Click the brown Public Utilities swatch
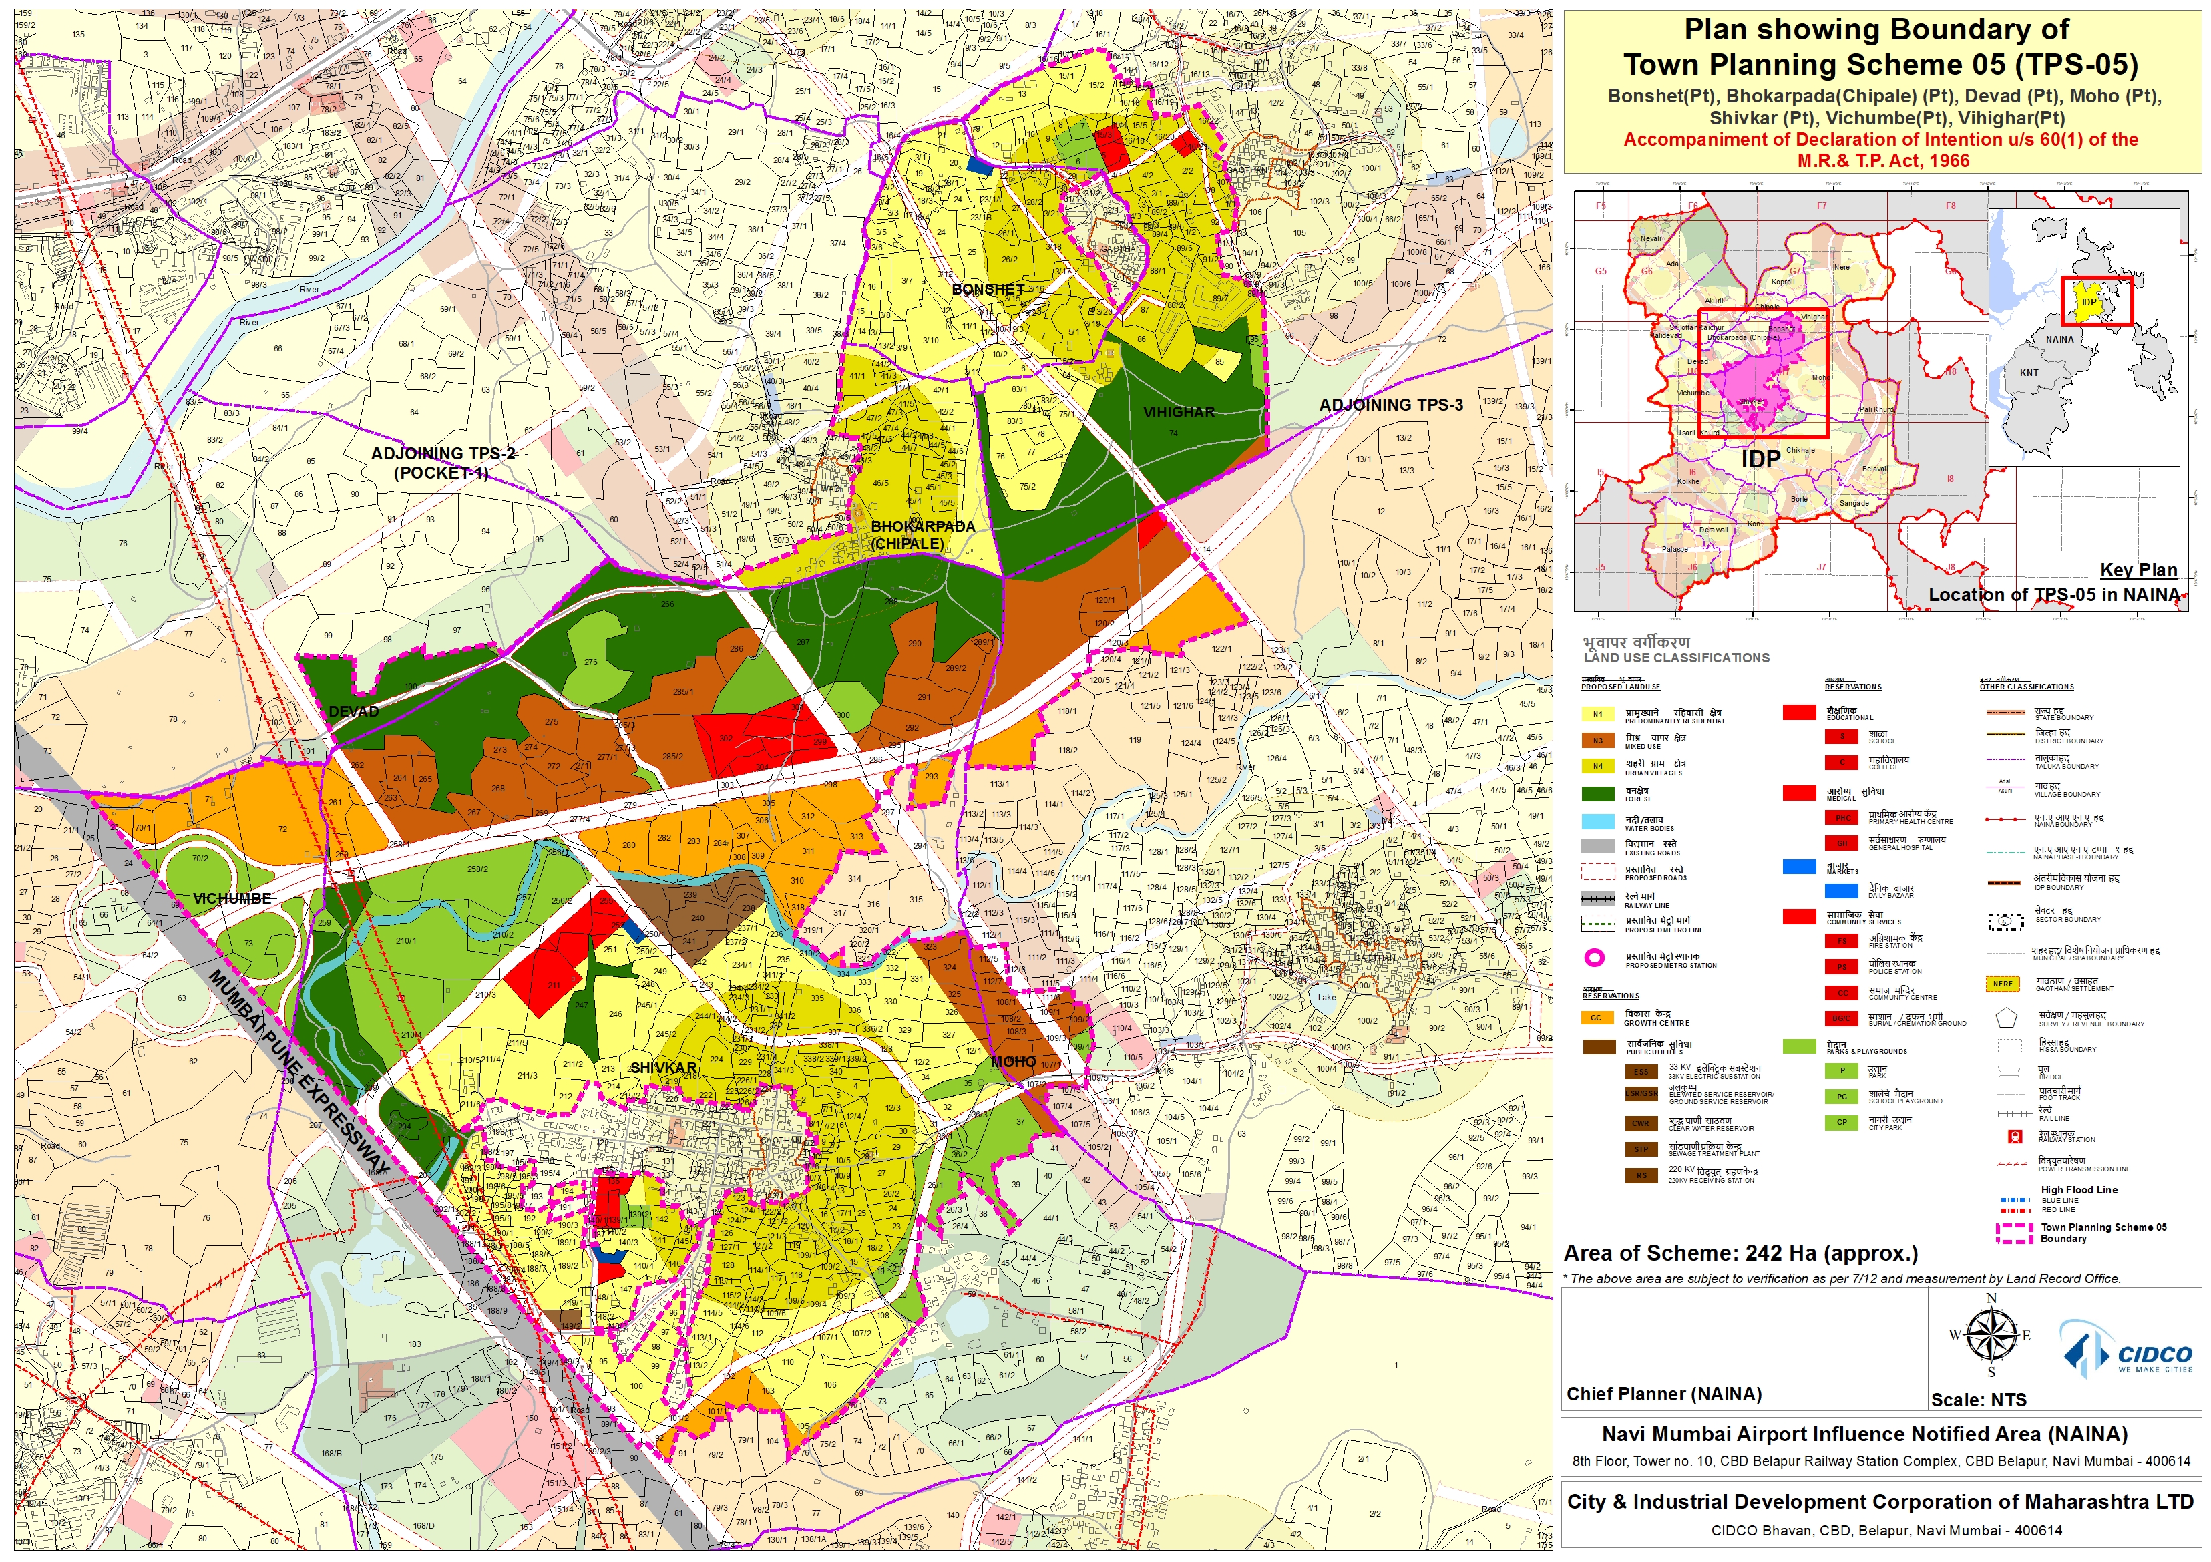 pyautogui.click(x=1599, y=1047)
